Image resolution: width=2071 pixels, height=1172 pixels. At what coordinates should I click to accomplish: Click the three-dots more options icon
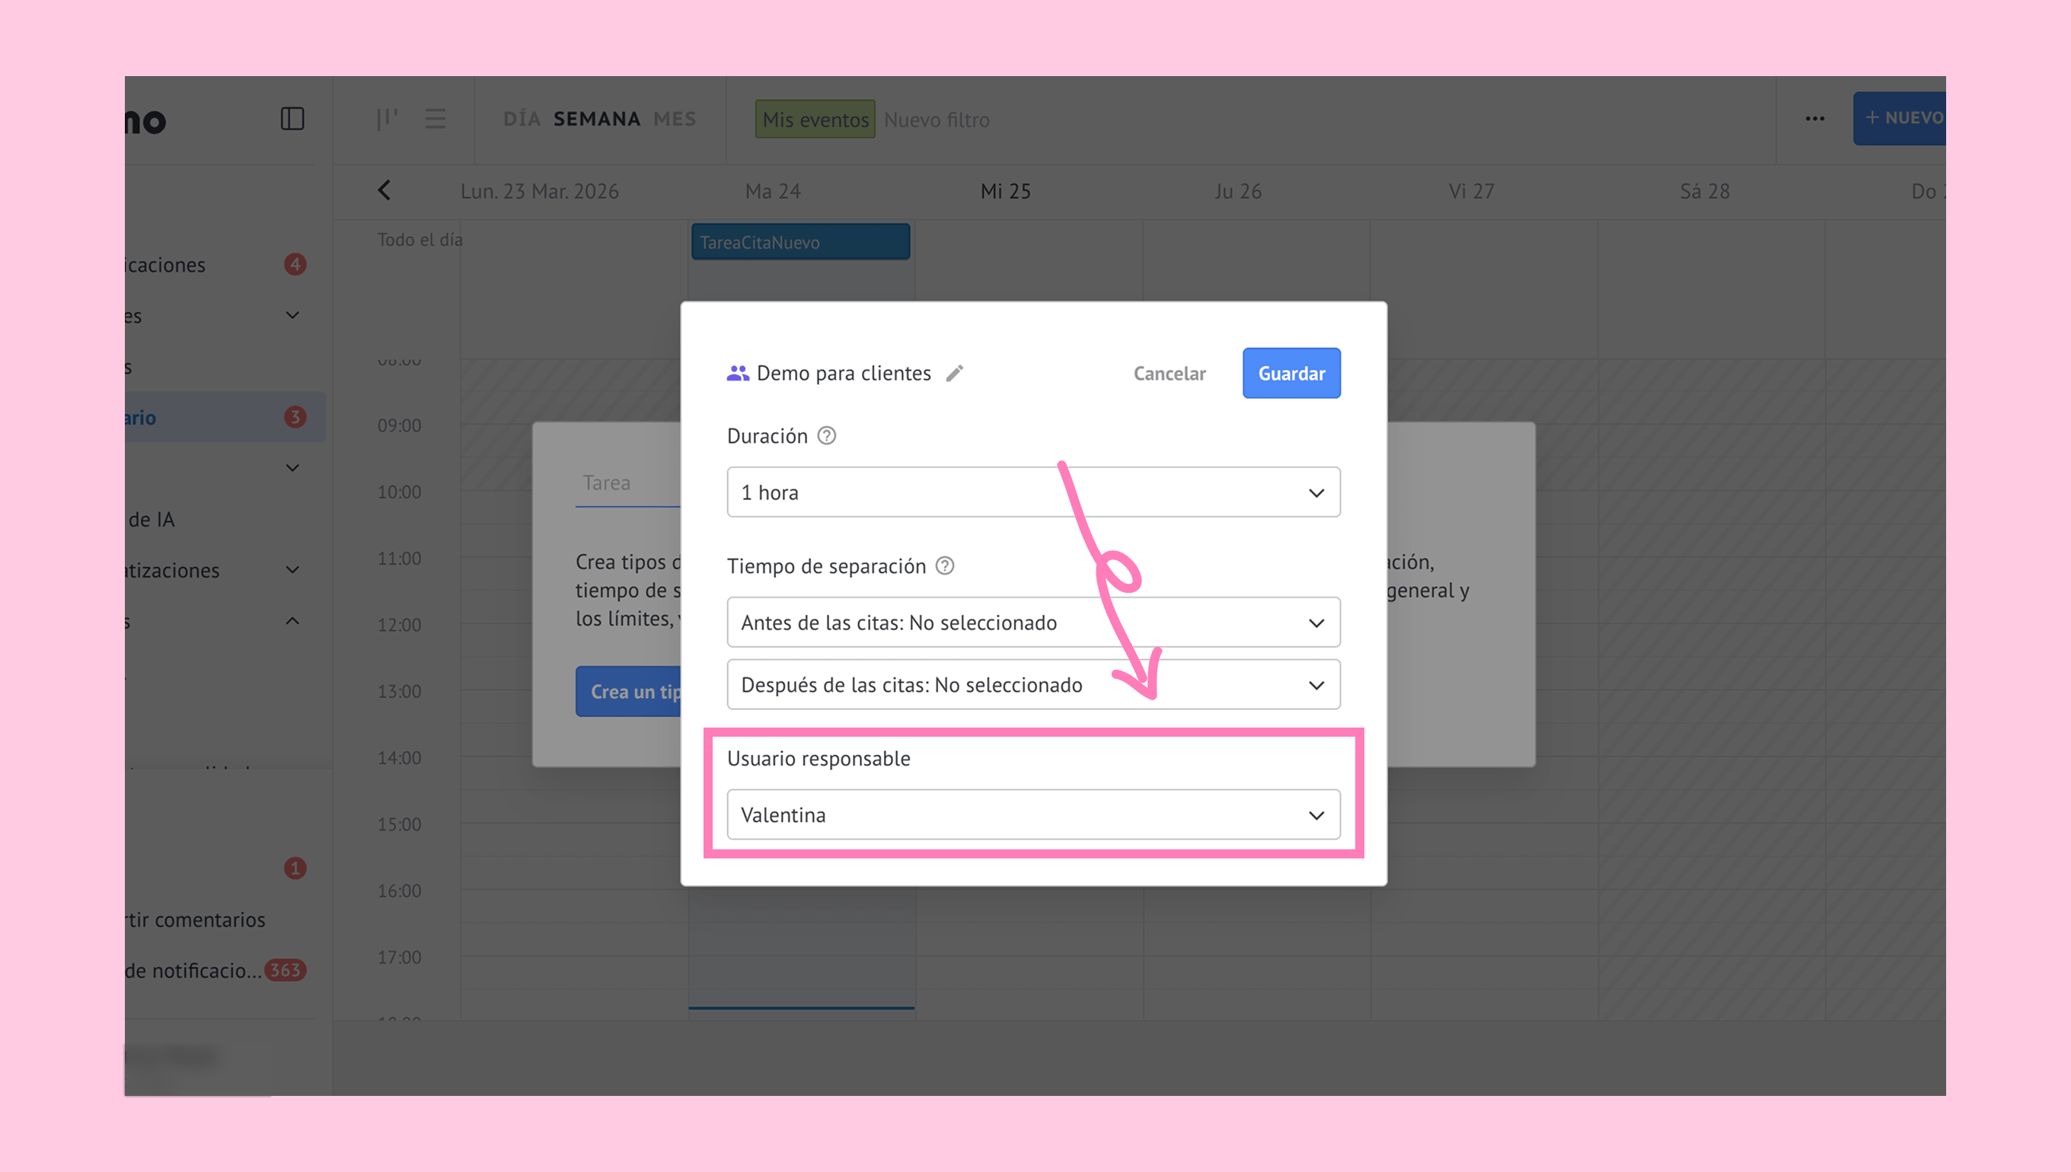(x=1814, y=119)
